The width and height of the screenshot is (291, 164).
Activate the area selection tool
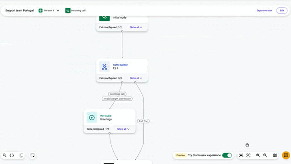point(32,155)
